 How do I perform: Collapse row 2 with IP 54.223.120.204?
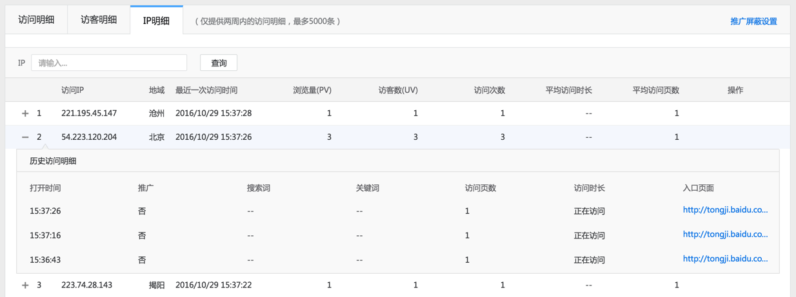click(x=25, y=137)
